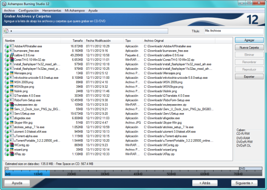Click the disc root icon in path bar

pos(7,31)
